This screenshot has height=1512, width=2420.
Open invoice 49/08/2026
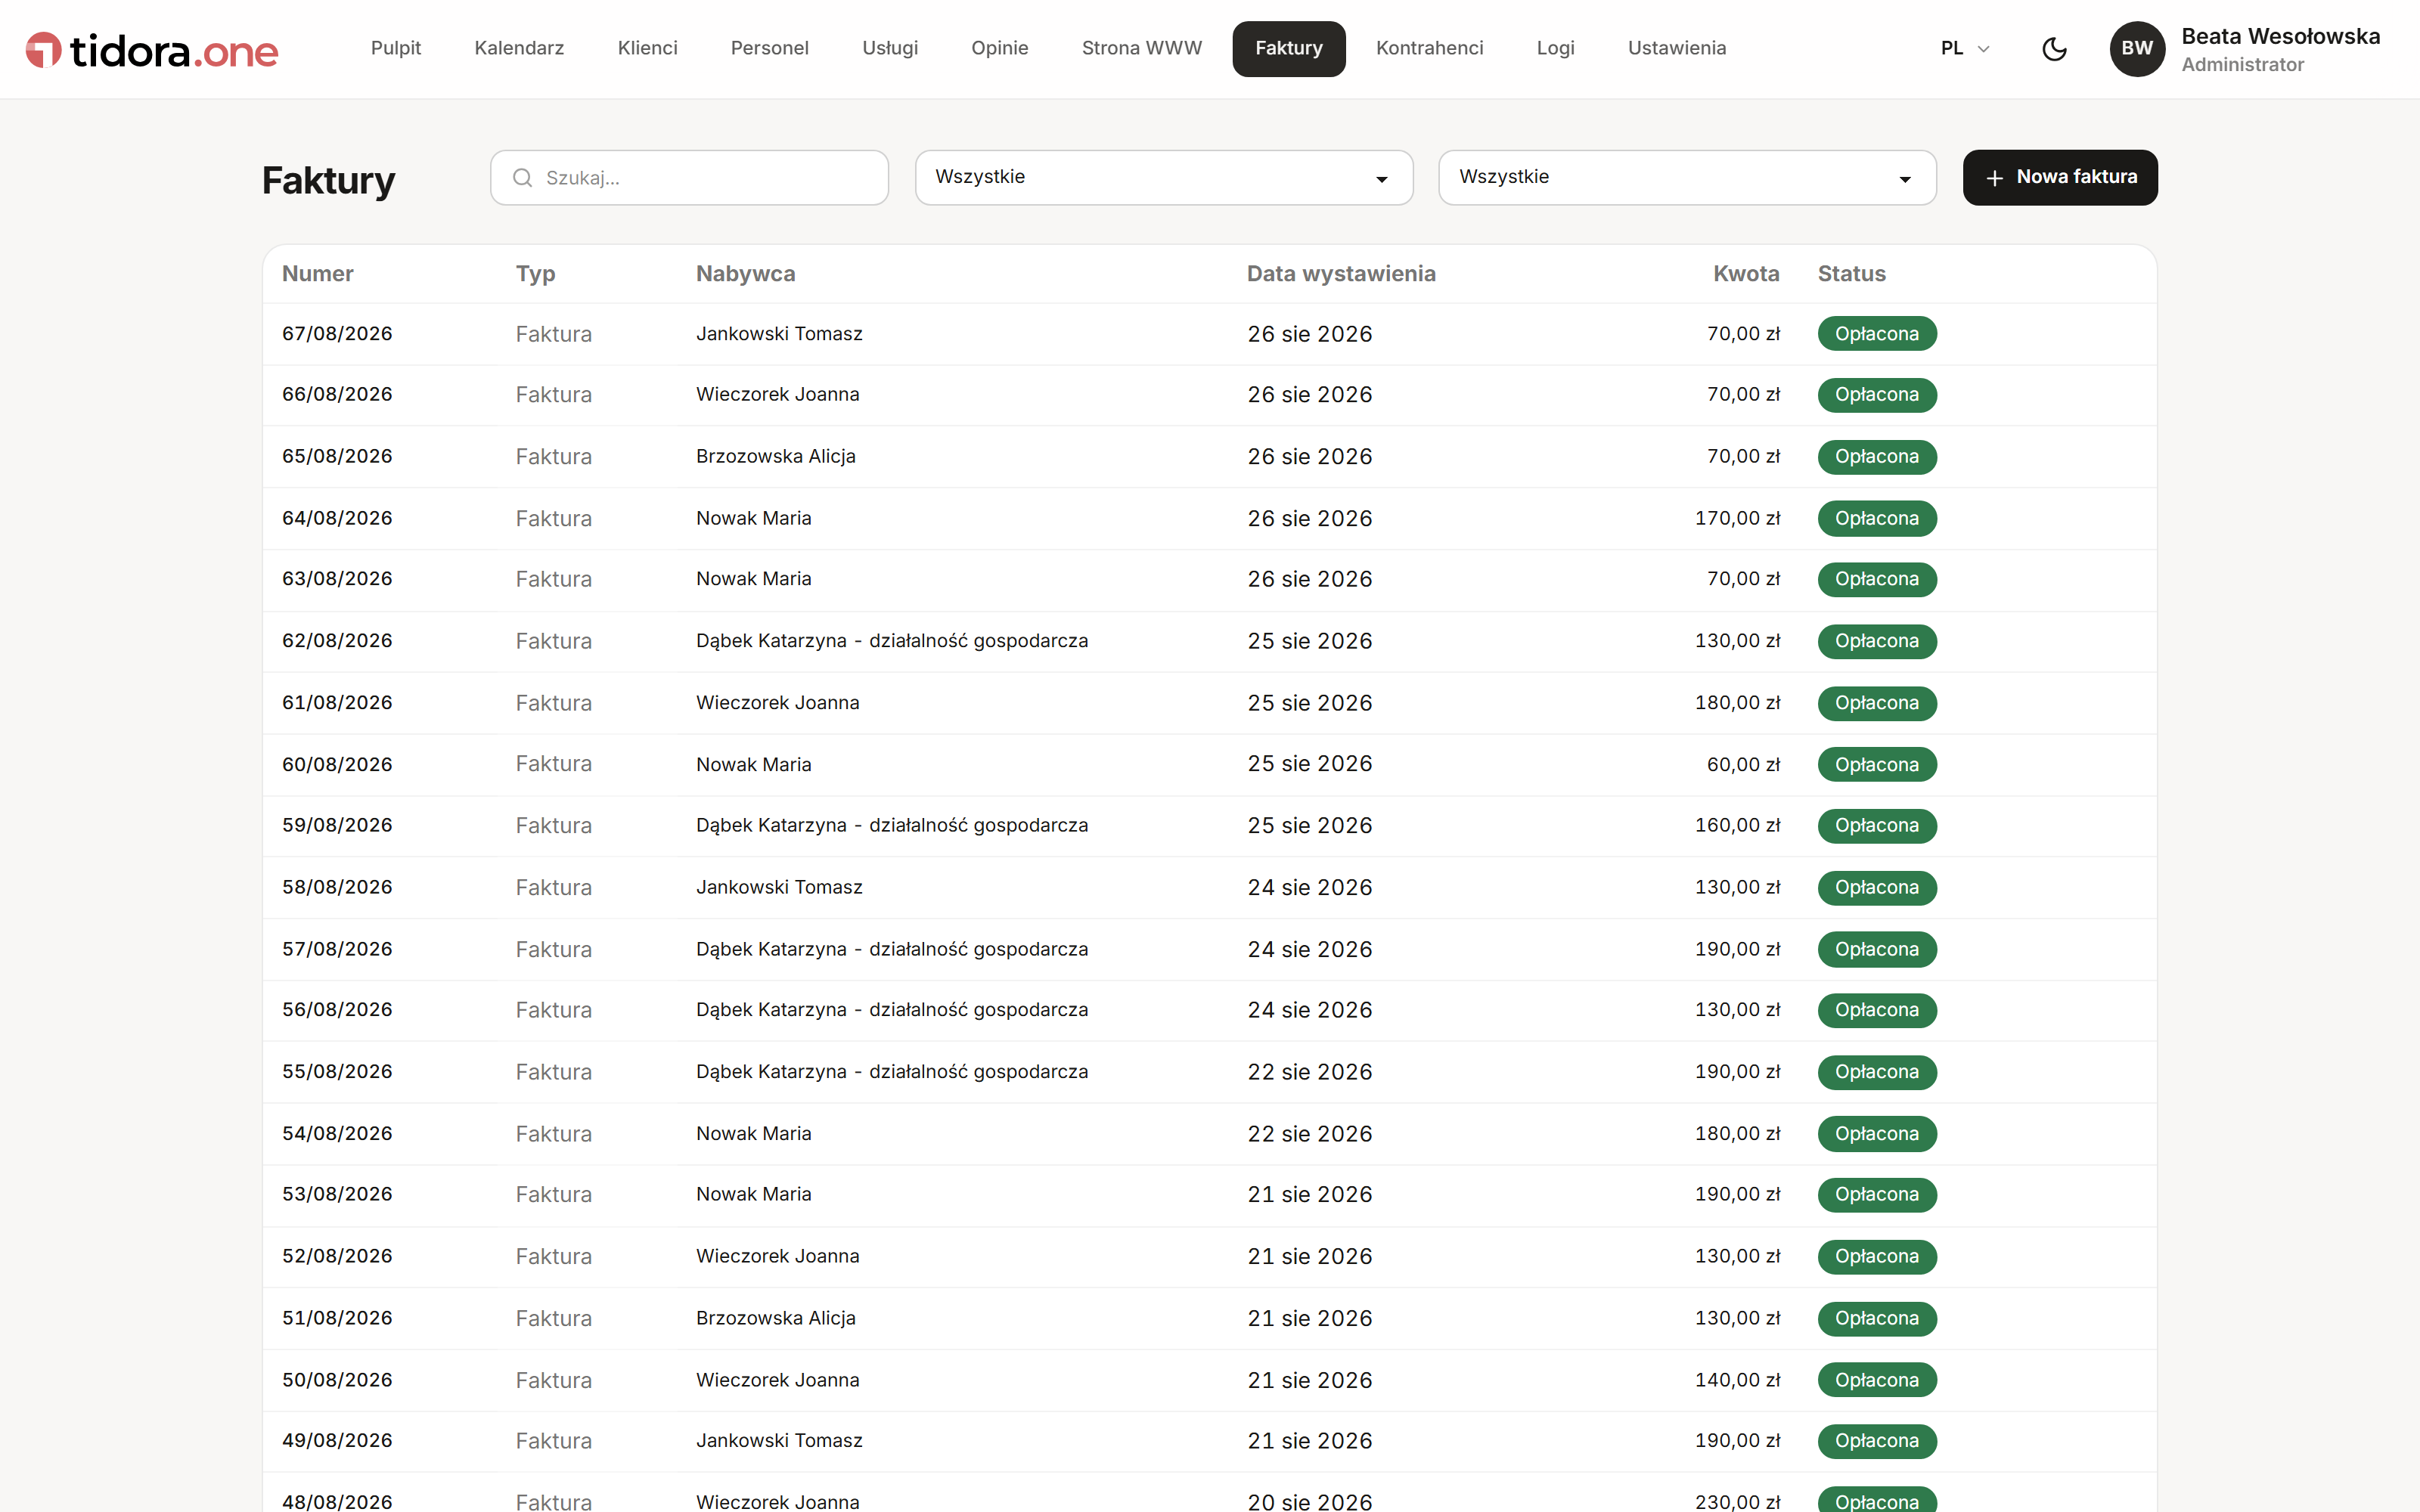[1209, 1441]
